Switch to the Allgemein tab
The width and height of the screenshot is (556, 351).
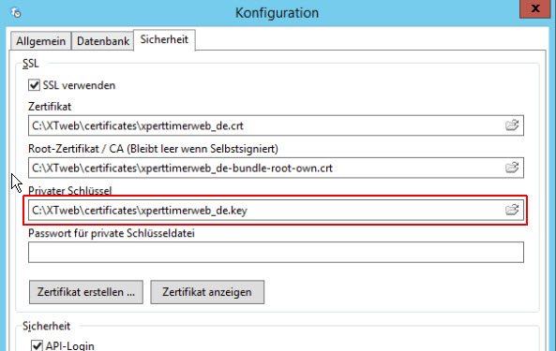(x=40, y=41)
